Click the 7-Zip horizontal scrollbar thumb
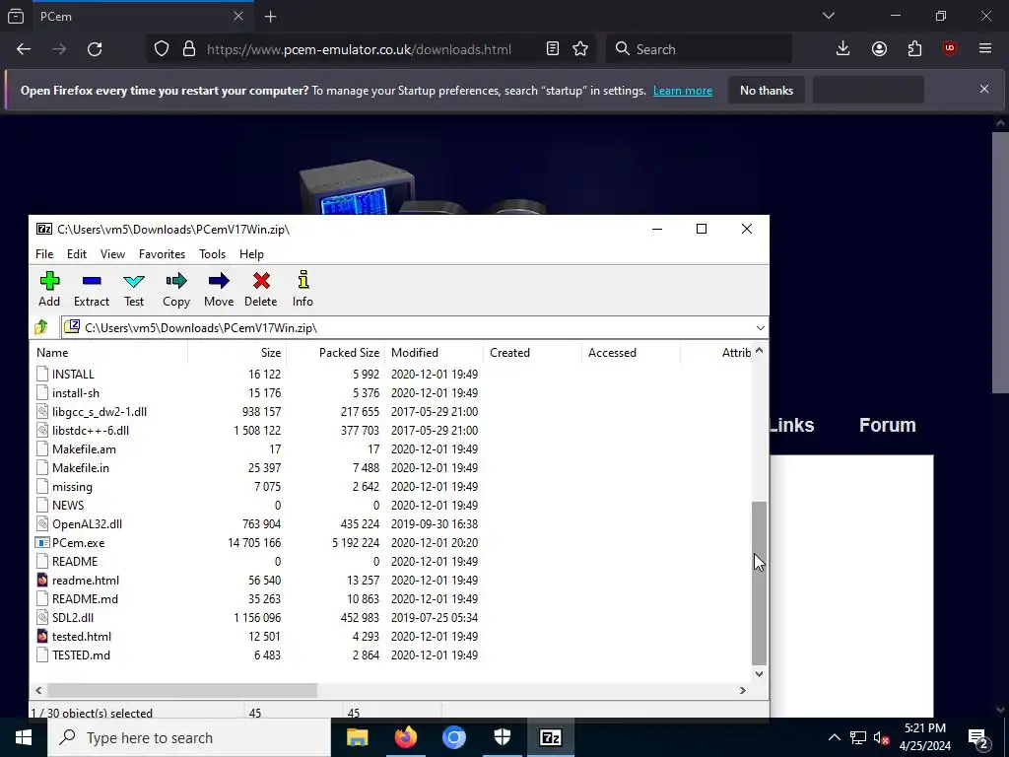The width and height of the screenshot is (1009, 757). click(x=182, y=690)
